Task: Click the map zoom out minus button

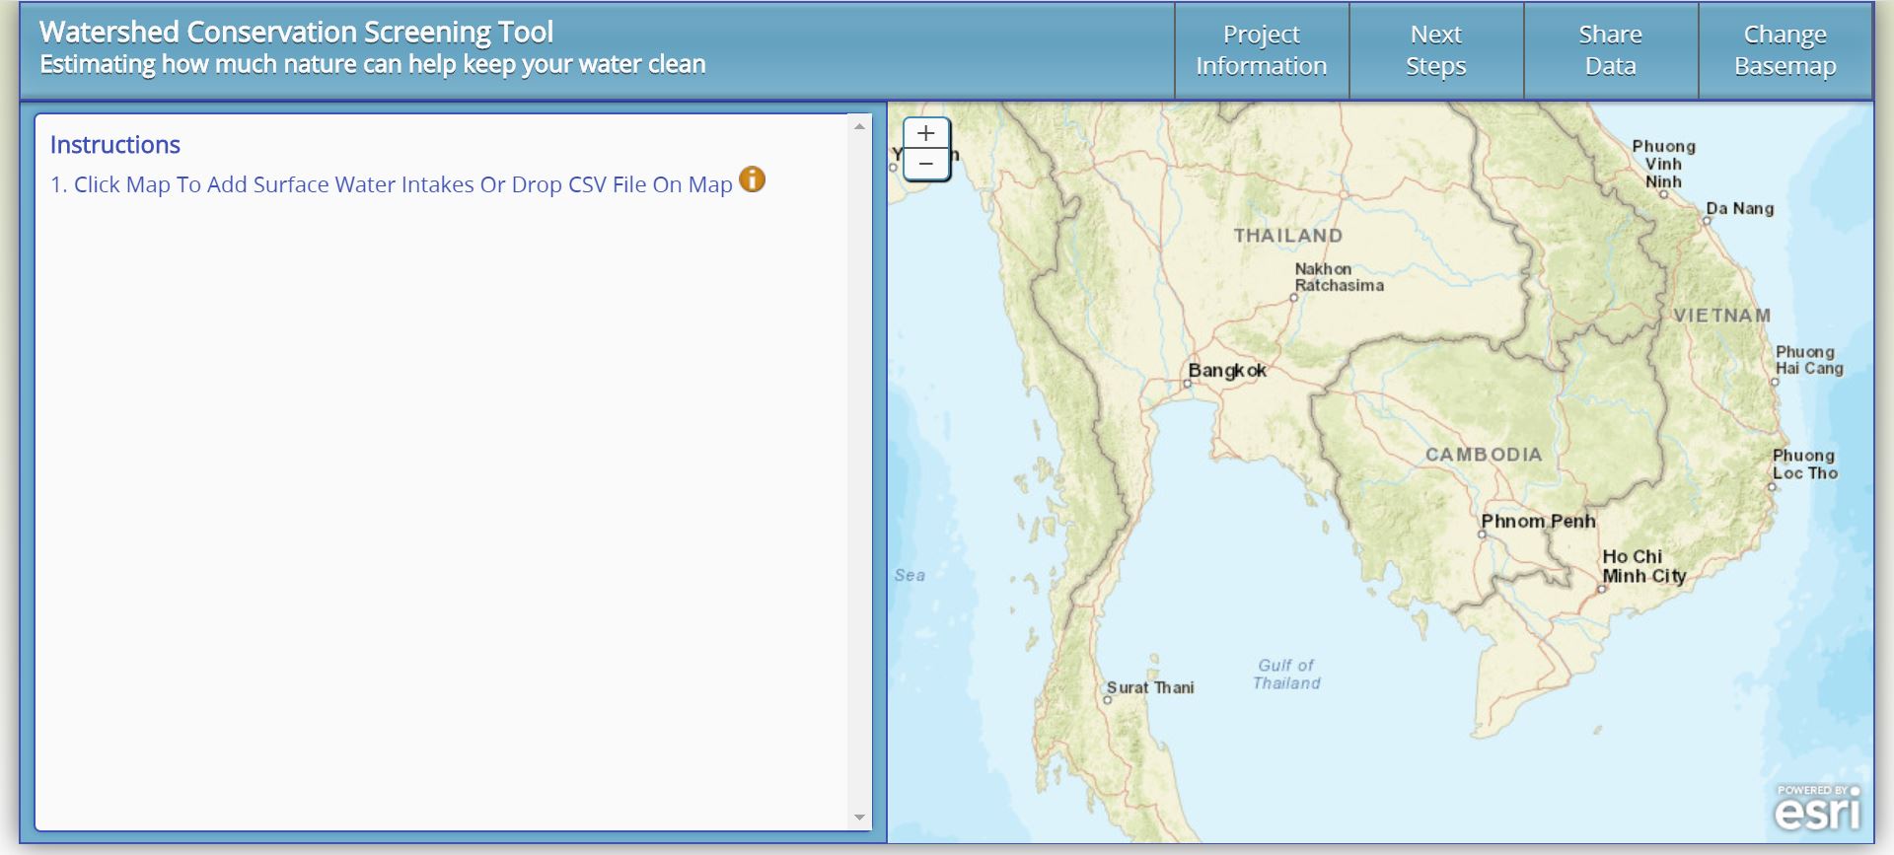Action: pos(925,165)
